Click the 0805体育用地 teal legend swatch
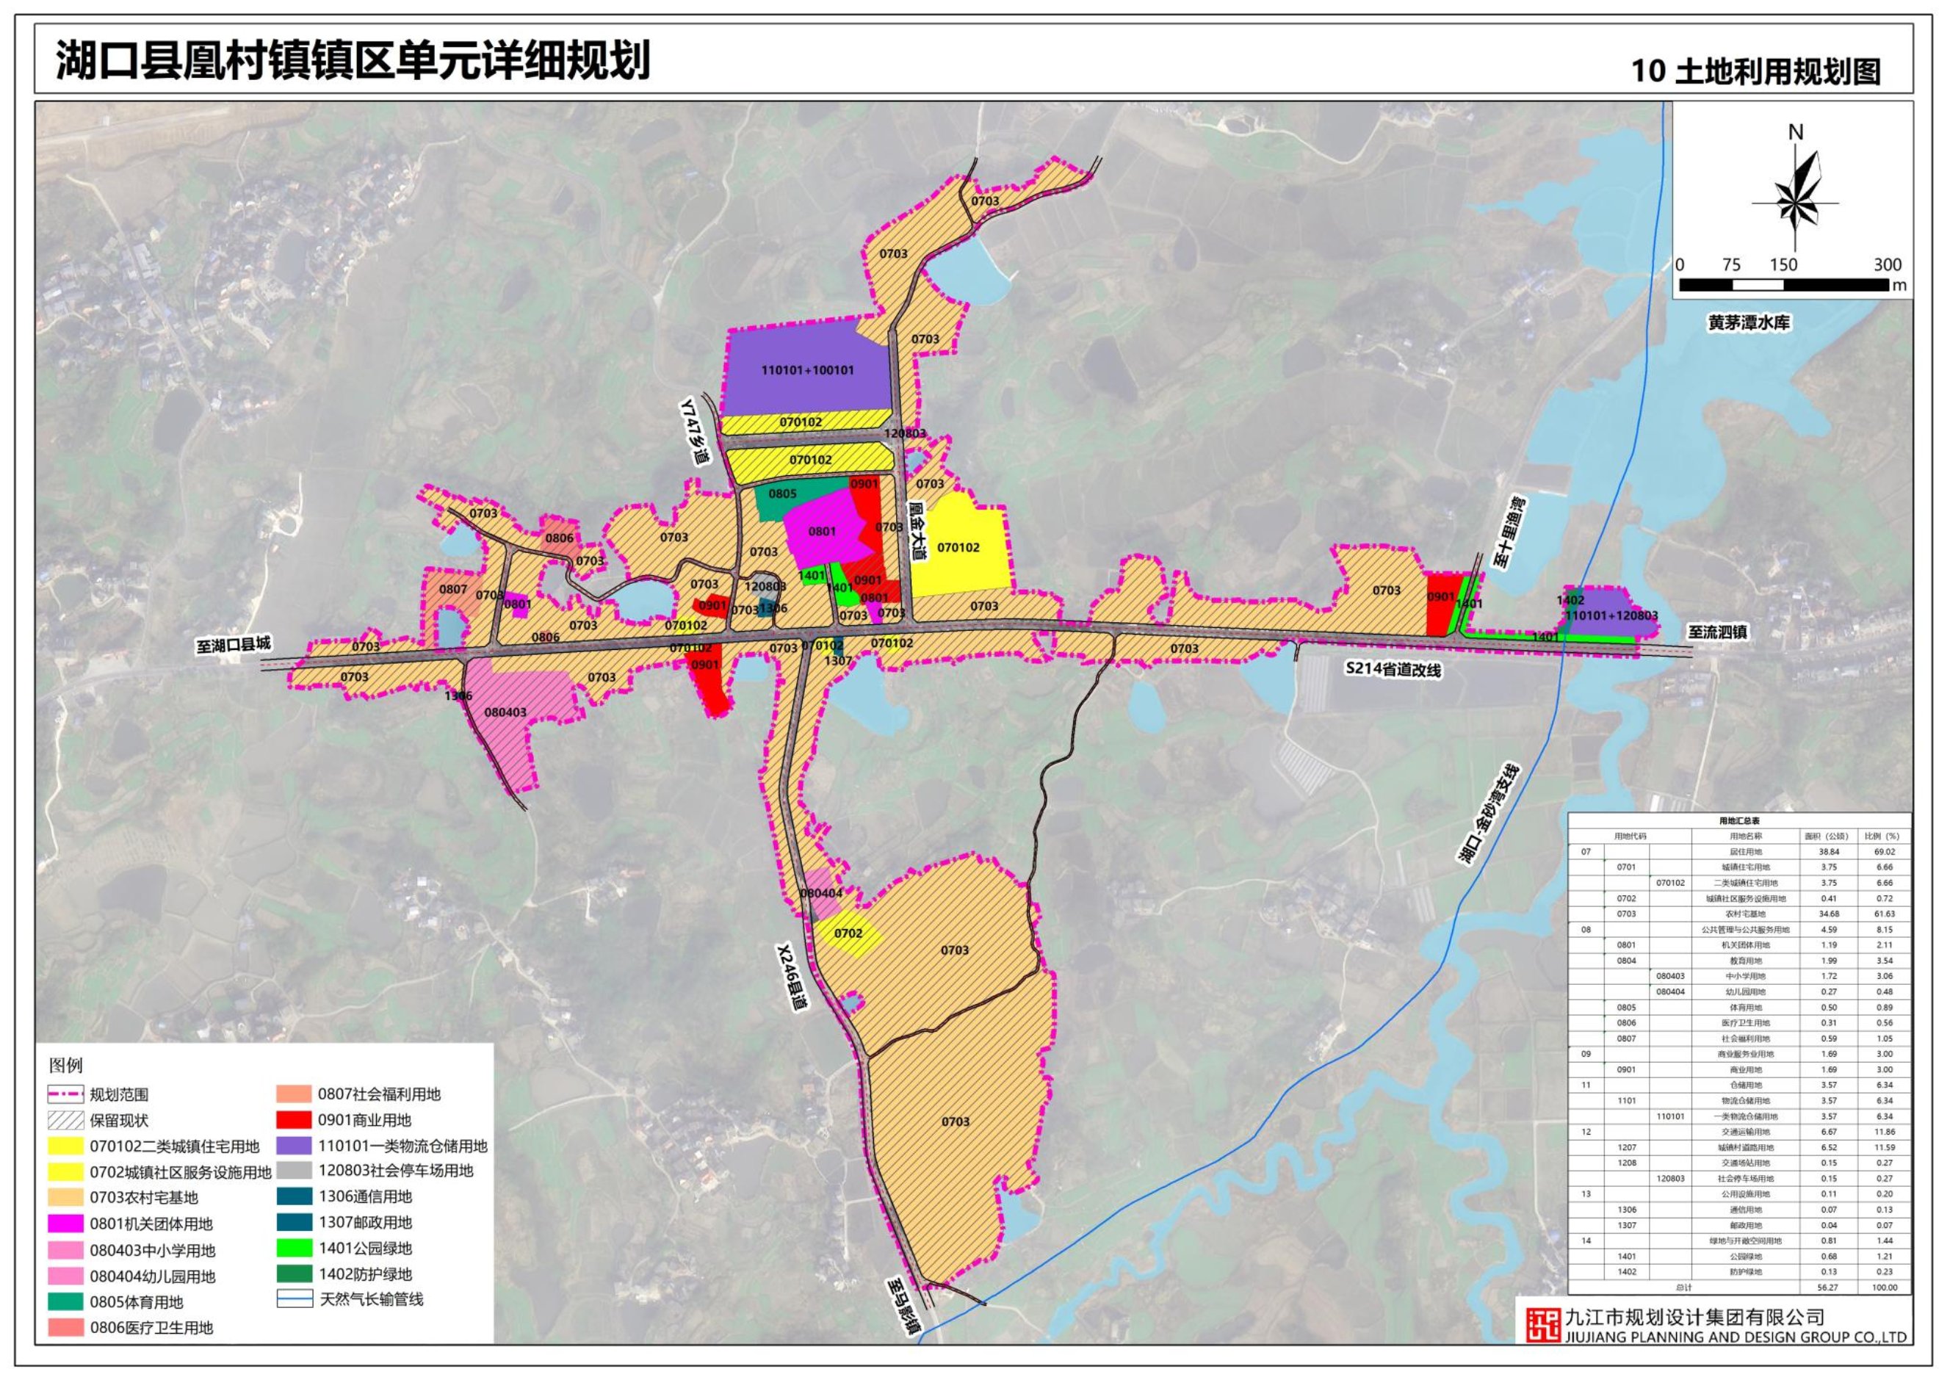1950x1380 pixels. point(66,1302)
